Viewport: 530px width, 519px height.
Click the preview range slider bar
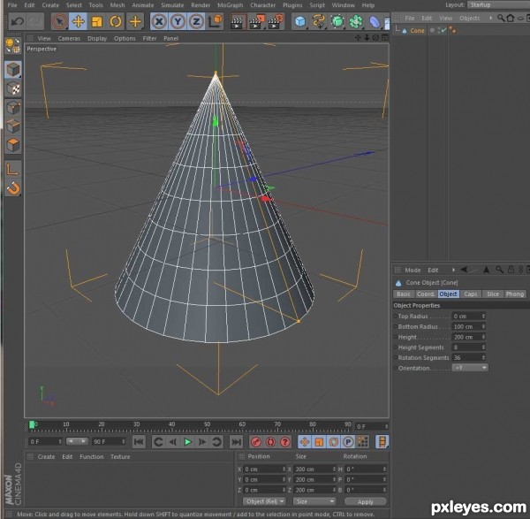pos(77,441)
